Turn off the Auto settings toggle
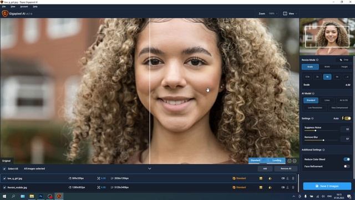This screenshot has height=200, width=355. (348, 118)
